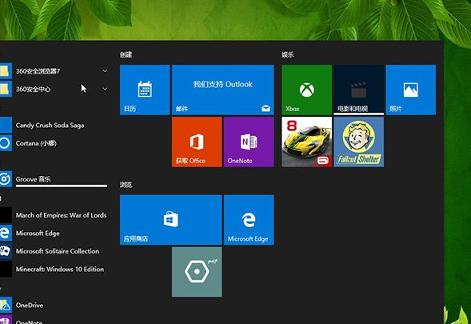Click the Microsoft Edge icon in app list
Image resolution: width=471 pixels, height=324 pixels.
click(x=6, y=234)
